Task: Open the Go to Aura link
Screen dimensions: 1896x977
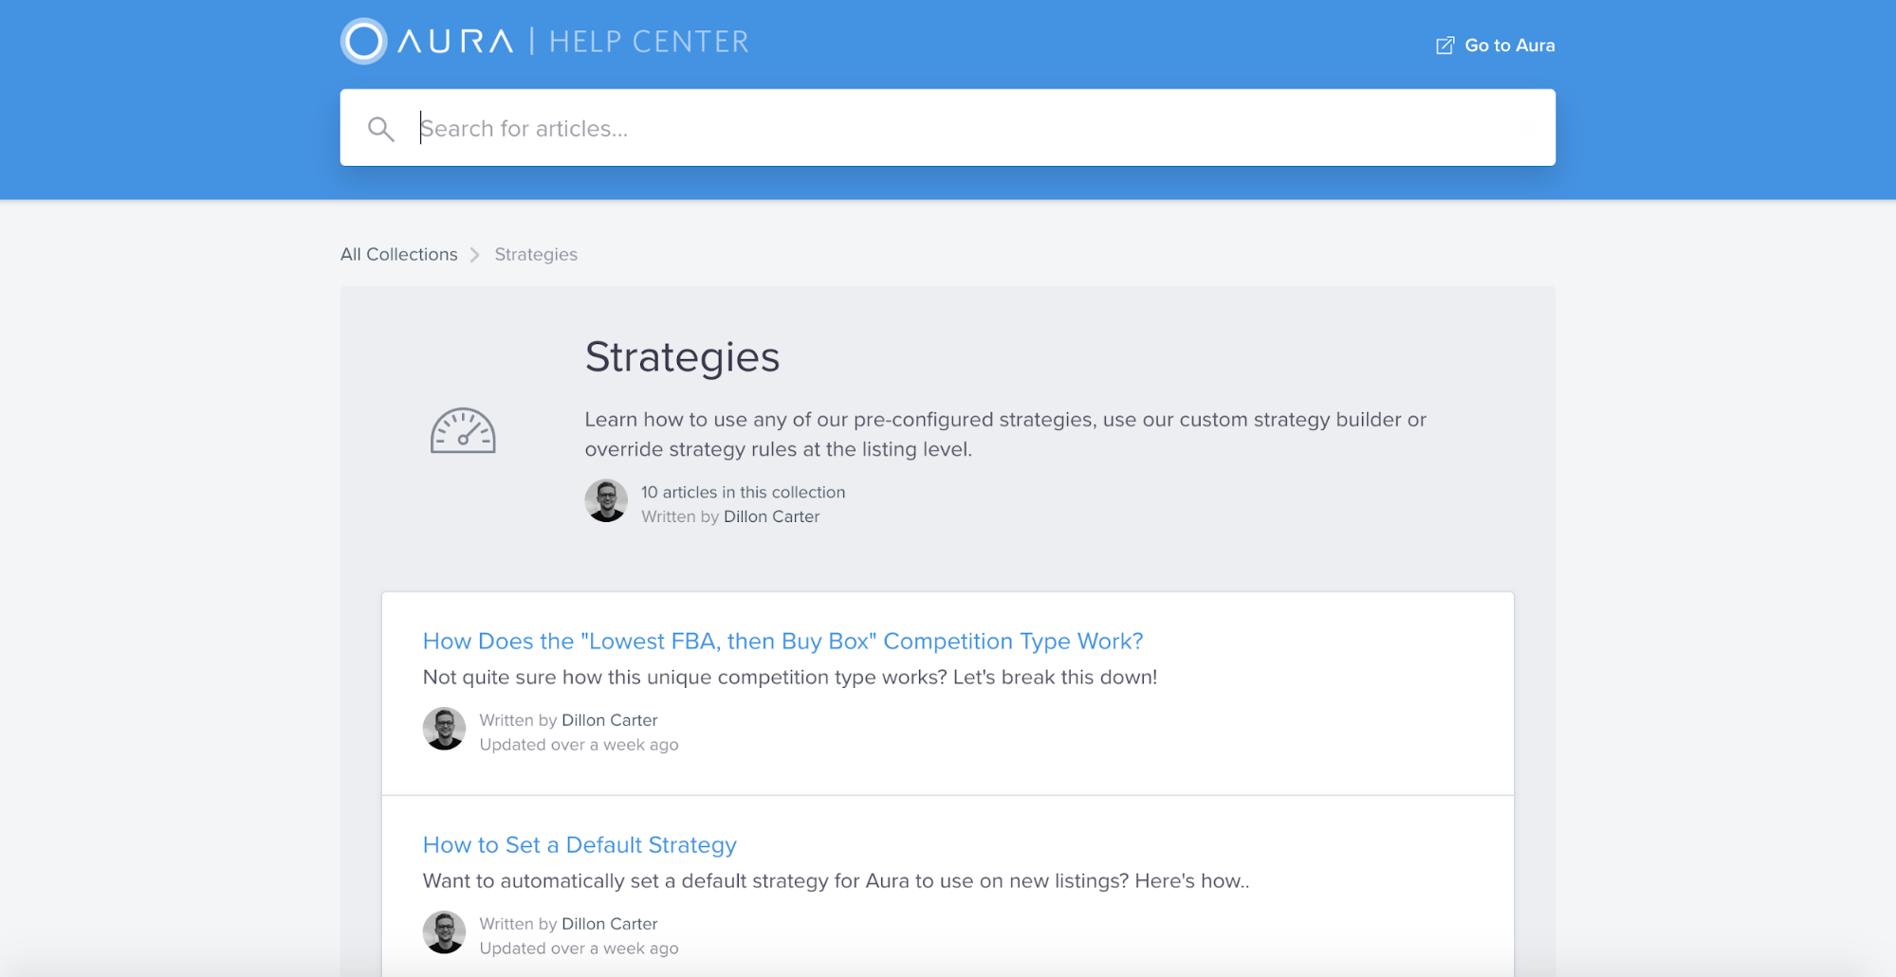Action: click(x=1509, y=45)
